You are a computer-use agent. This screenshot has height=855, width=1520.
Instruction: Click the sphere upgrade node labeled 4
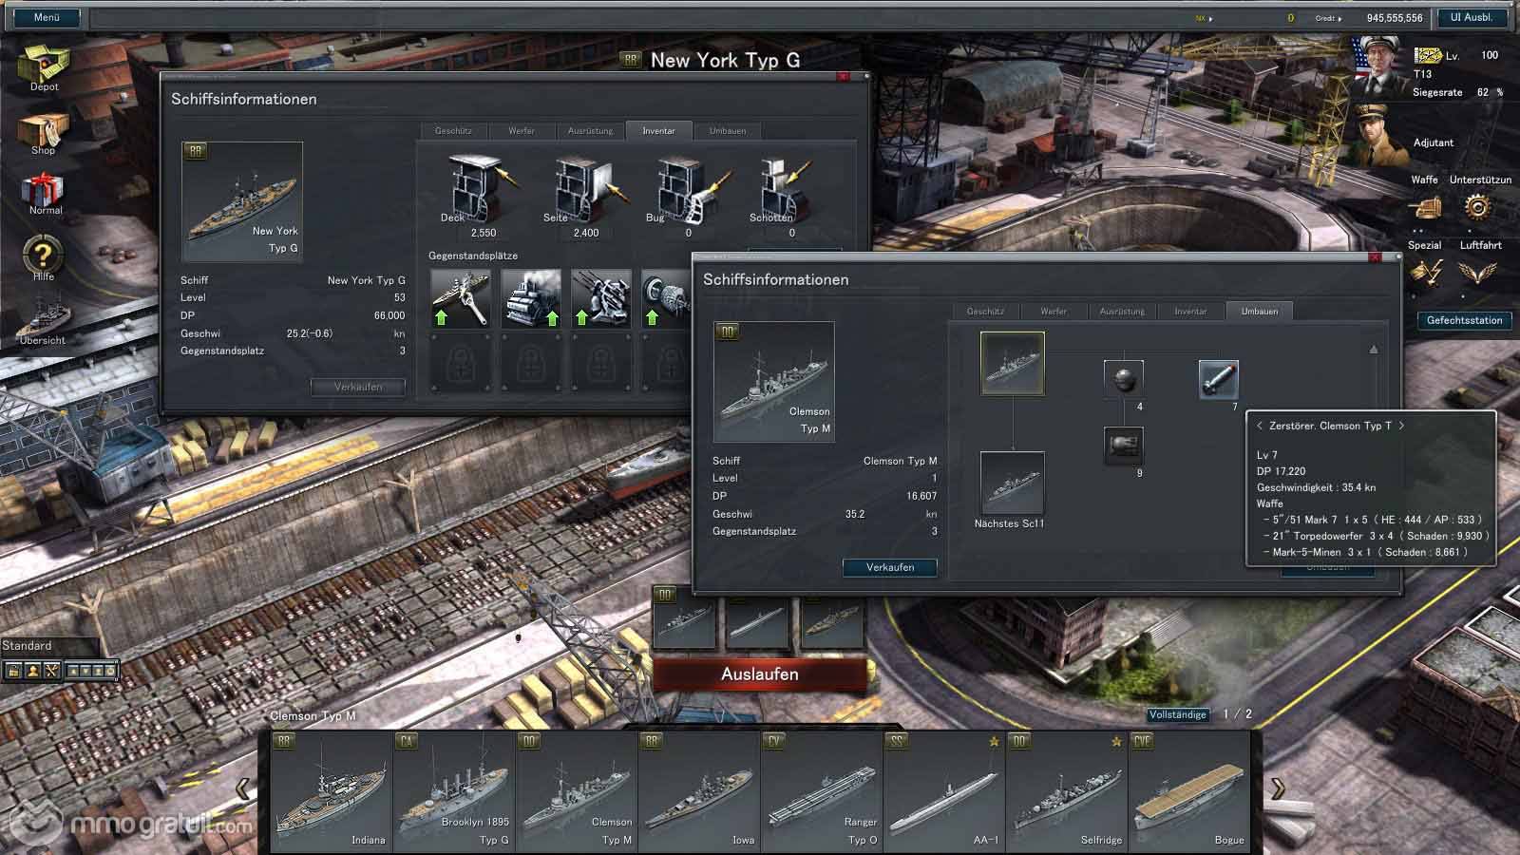click(1123, 379)
